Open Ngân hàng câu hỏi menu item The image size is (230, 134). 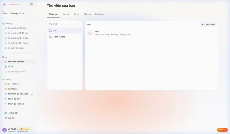click(x=16, y=72)
